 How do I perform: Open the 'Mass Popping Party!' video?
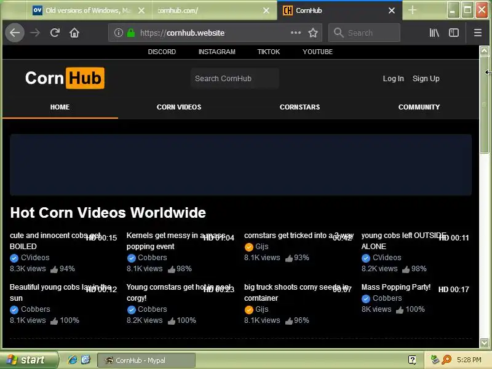point(395,287)
